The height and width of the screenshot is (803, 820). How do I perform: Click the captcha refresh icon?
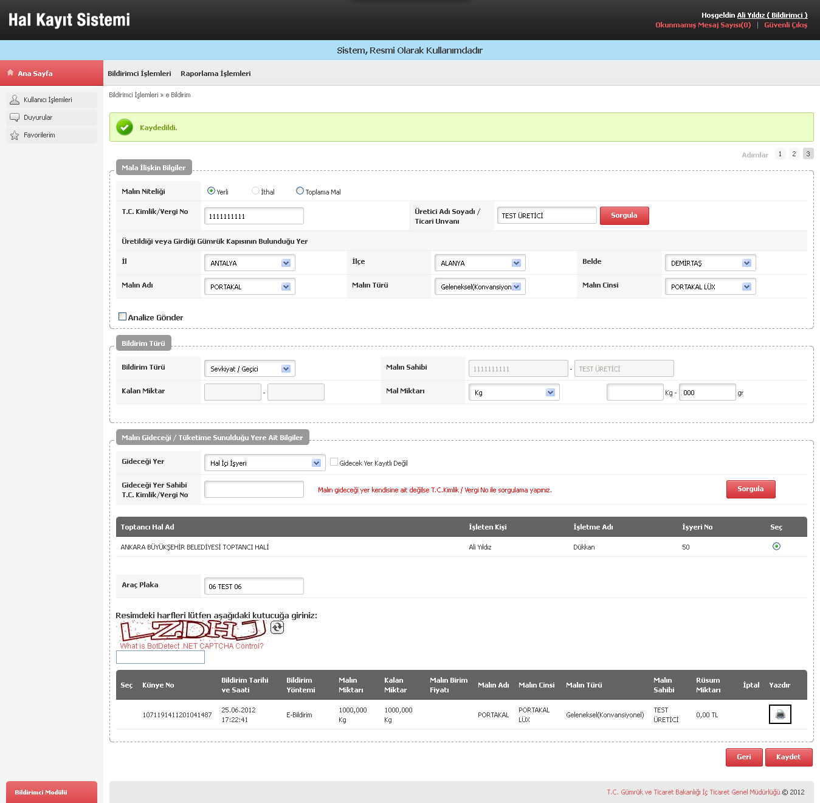277,627
